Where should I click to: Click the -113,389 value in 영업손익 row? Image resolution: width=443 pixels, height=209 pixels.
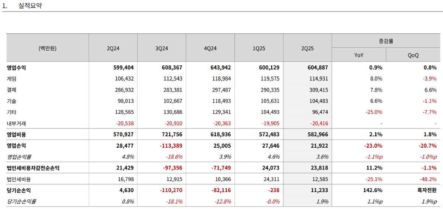(x=171, y=145)
